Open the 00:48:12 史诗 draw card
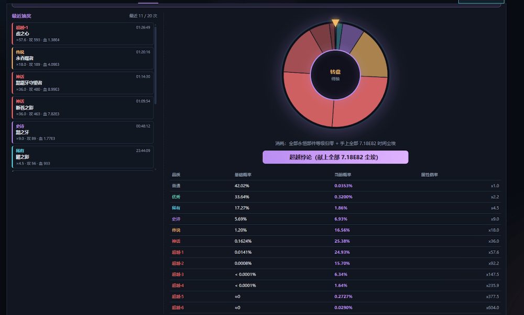 pyautogui.click(x=83, y=132)
